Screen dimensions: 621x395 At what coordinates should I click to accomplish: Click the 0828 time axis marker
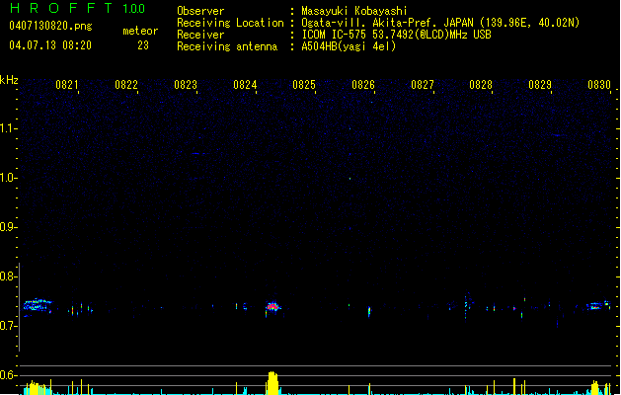click(481, 85)
